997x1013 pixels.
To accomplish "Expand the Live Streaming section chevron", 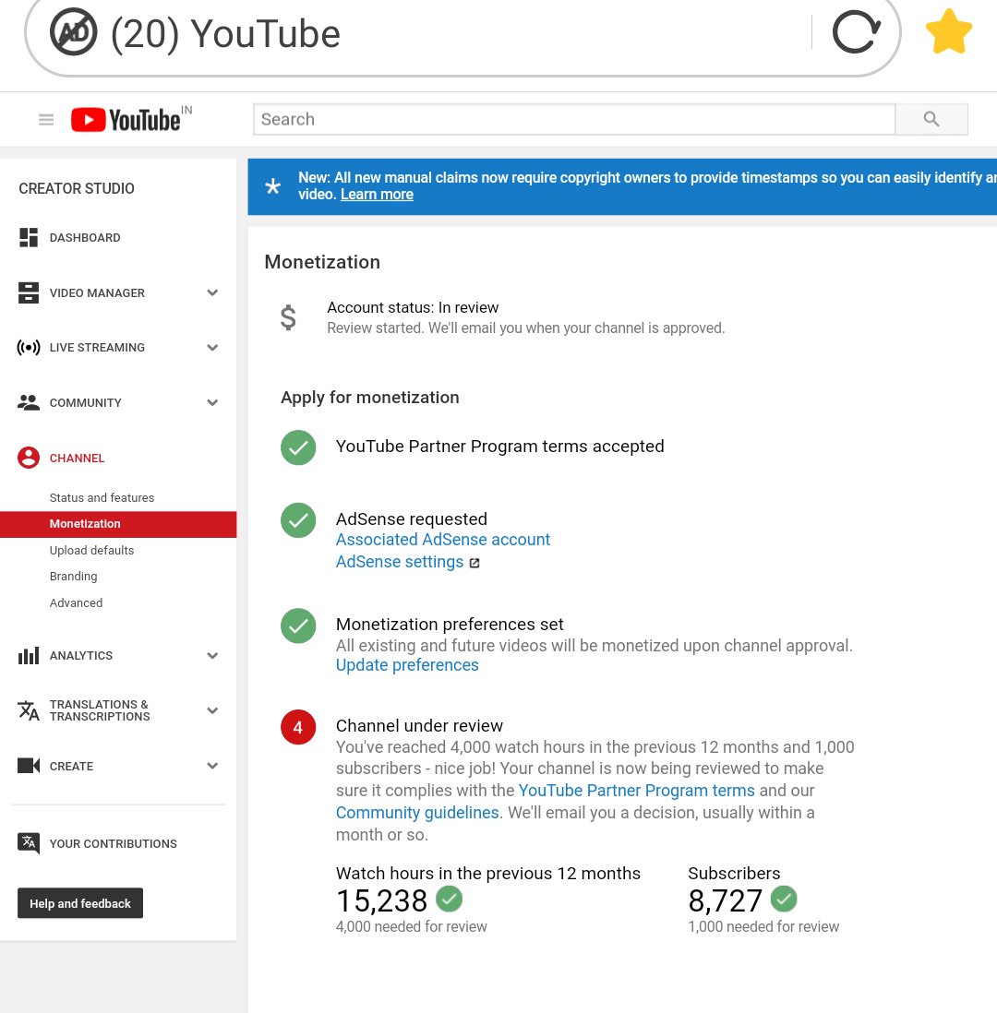I will [x=212, y=348].
